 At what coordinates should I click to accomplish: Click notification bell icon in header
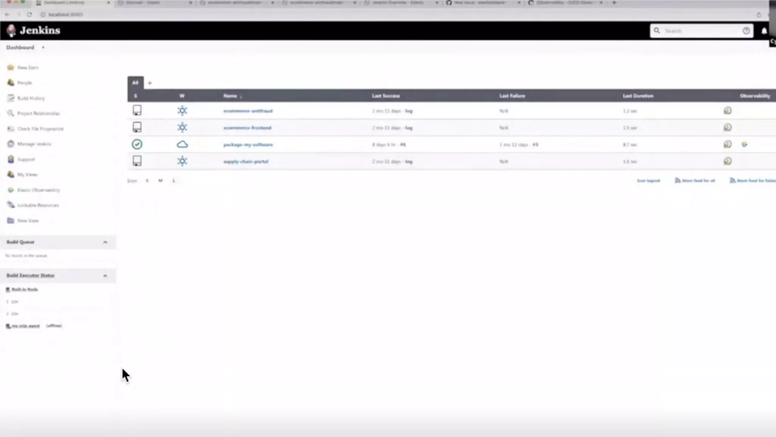[x=764, y=31]
